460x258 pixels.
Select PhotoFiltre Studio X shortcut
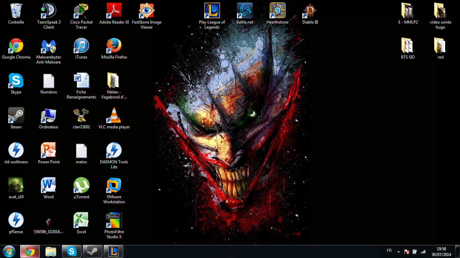pyautogui.click(x=114, y=220)
